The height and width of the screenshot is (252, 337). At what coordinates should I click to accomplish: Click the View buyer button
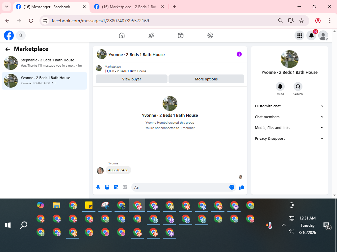pyautogui.click(x=132, y=79)
